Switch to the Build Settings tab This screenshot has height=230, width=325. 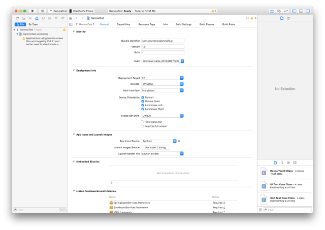(183, 24)
